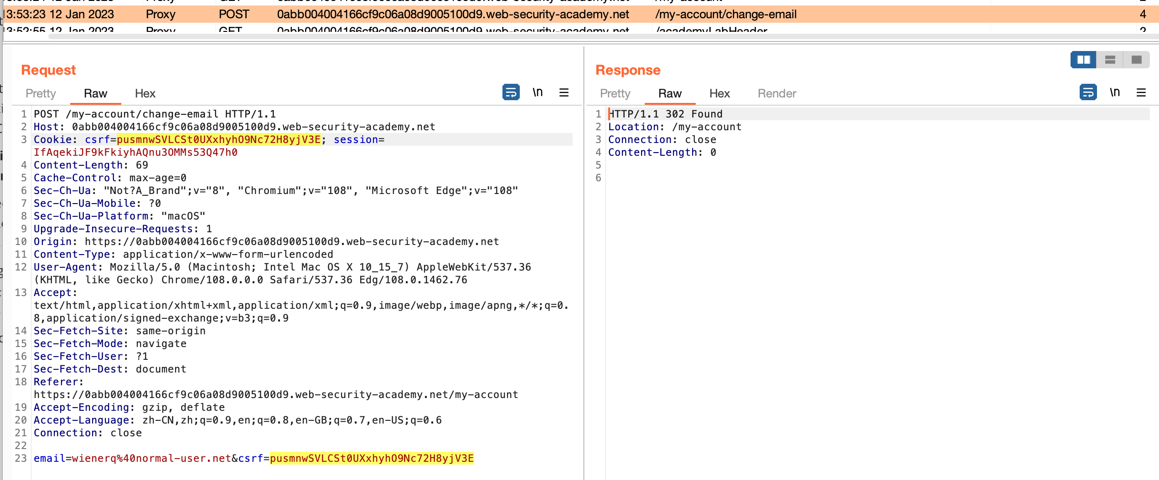Switch to combined tabbed layout
This screenshot has height=480, width=1159.
pos(1137,60)
